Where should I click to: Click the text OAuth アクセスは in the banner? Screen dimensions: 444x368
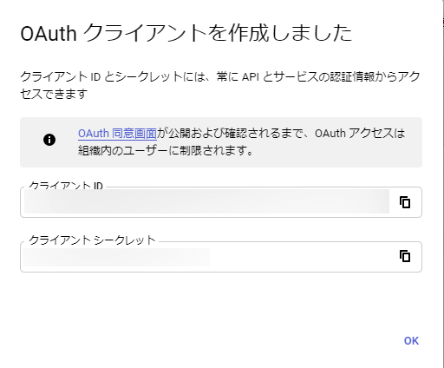pyautogui.click(x=360, y=134)
